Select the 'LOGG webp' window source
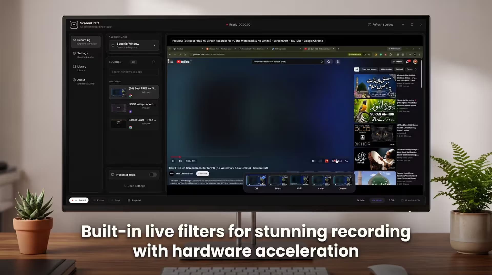492x275 pixels. [134, 108]
